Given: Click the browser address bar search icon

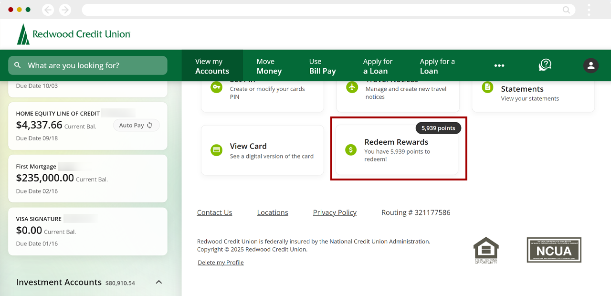Looking at the screenshot, I should (566, 10).
